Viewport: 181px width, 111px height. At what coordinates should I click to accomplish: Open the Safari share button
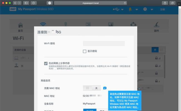[165, 3]
